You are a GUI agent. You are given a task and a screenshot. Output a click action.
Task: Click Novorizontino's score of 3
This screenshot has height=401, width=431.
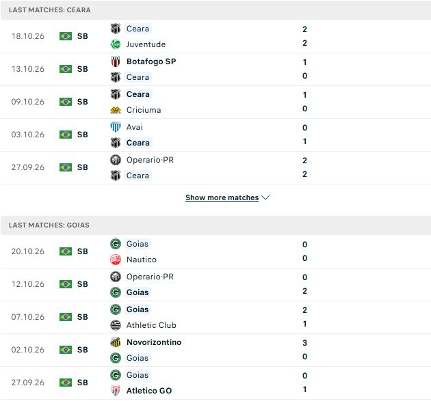click(304, 343)
